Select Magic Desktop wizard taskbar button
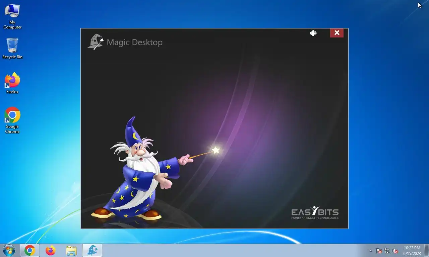Viewport: 429px width, 257px height. pos(92,250)
